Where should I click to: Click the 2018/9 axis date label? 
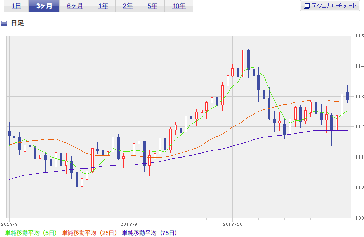129,225
